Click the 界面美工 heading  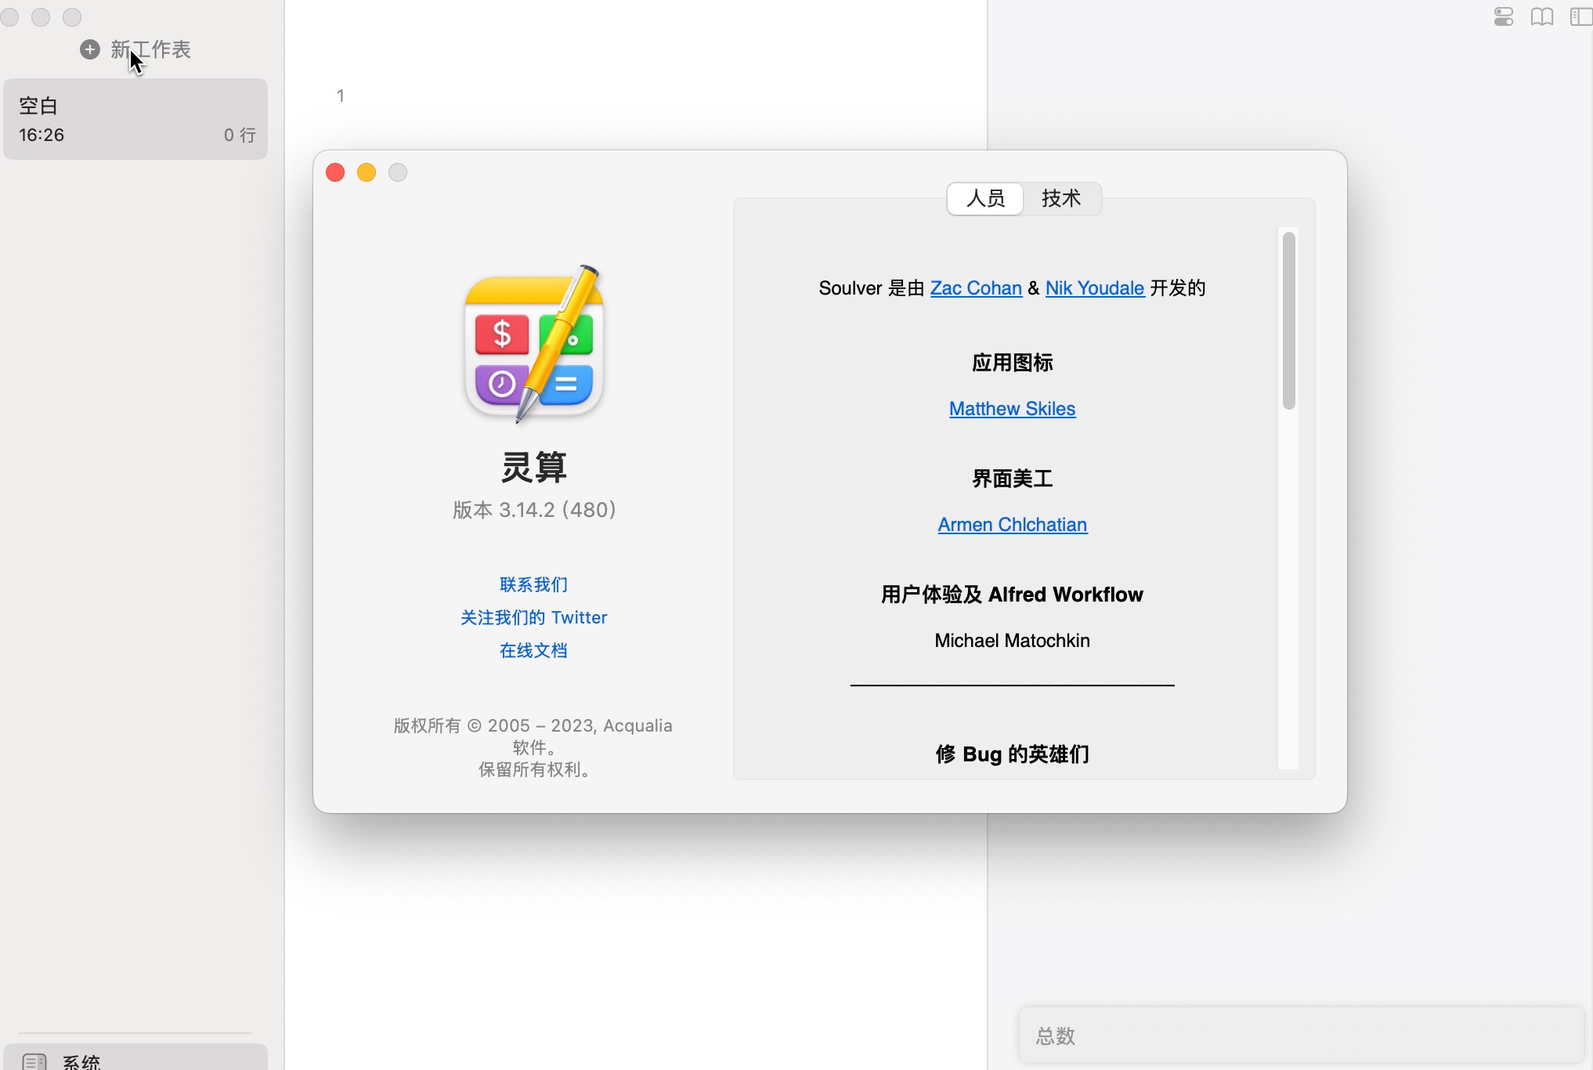click(x=1012, y=479)
